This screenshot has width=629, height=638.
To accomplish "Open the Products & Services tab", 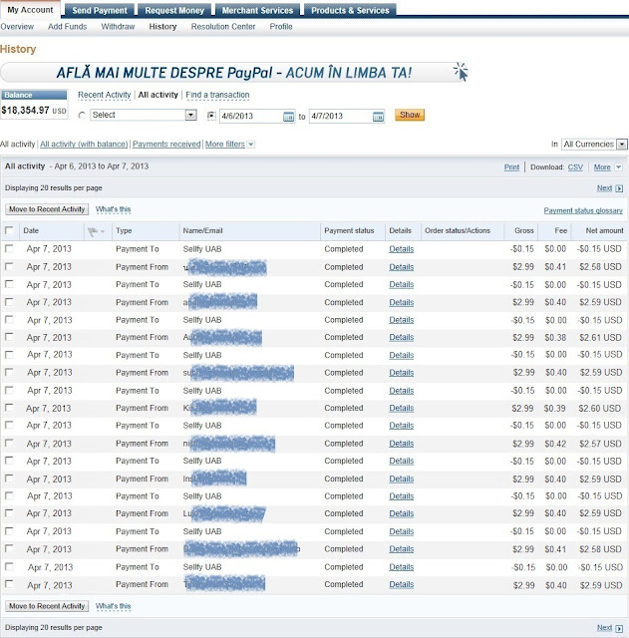I will (350, 10).
